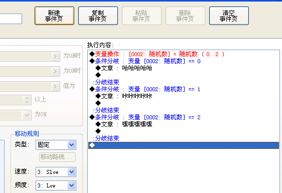Screen dimensions: 282x193
Task: Click the 新建事件页 button
Action: 54,16
